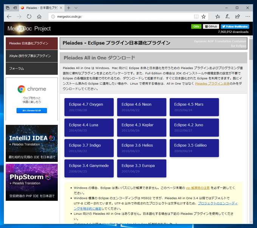Open the GitHub button
Screen dimensions: 257x228
(x=211, y=26)
